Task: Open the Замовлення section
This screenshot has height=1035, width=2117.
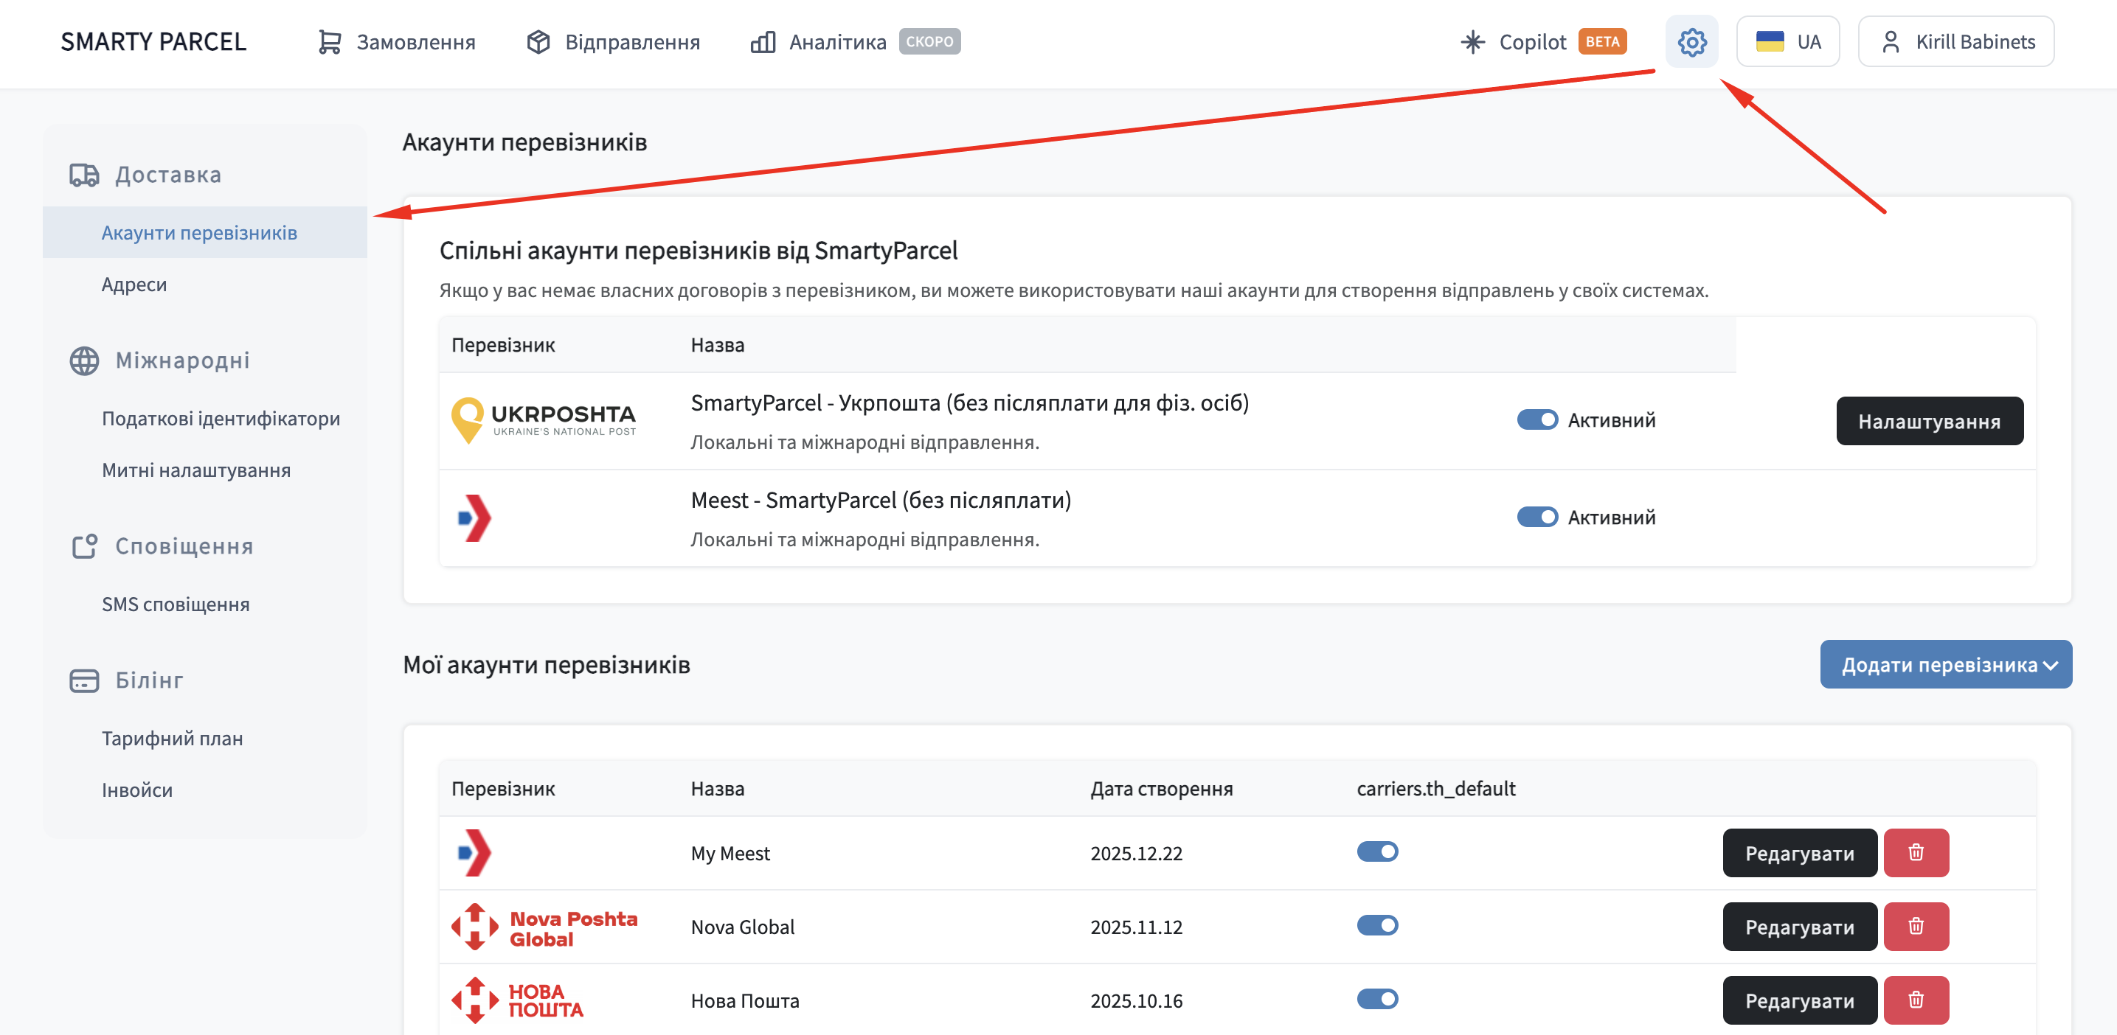Action: (x=396, y=42)
